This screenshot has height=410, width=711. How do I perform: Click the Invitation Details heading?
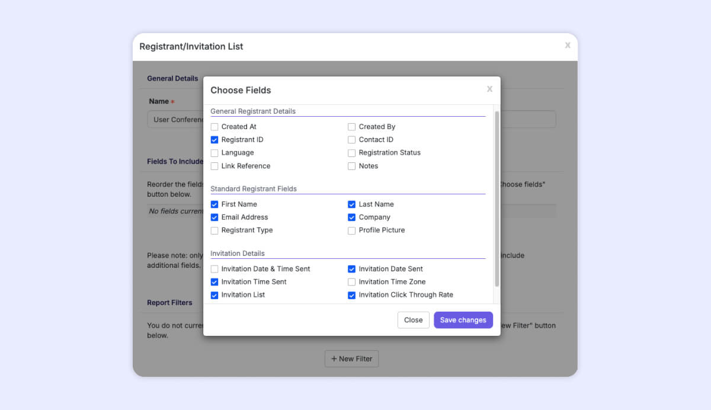pyautogui.click(x=238, y=254)
